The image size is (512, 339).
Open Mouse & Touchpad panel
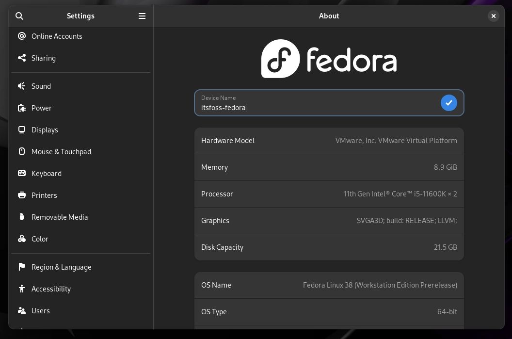80,152
